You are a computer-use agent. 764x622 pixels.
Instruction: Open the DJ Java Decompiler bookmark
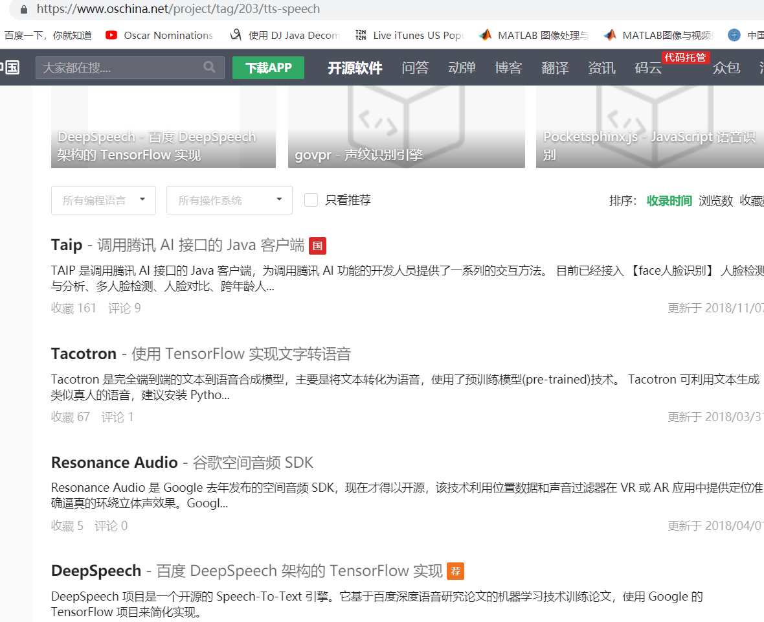pyautogui.click(x=286, y=35)
